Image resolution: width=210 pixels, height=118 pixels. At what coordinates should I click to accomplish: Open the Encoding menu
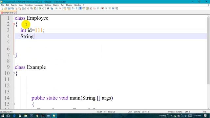pos(29,5)
